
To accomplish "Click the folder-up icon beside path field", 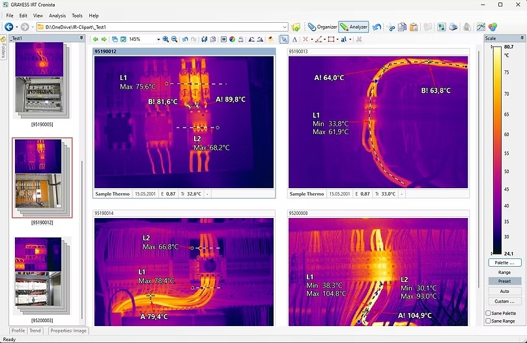I will 296,27.
